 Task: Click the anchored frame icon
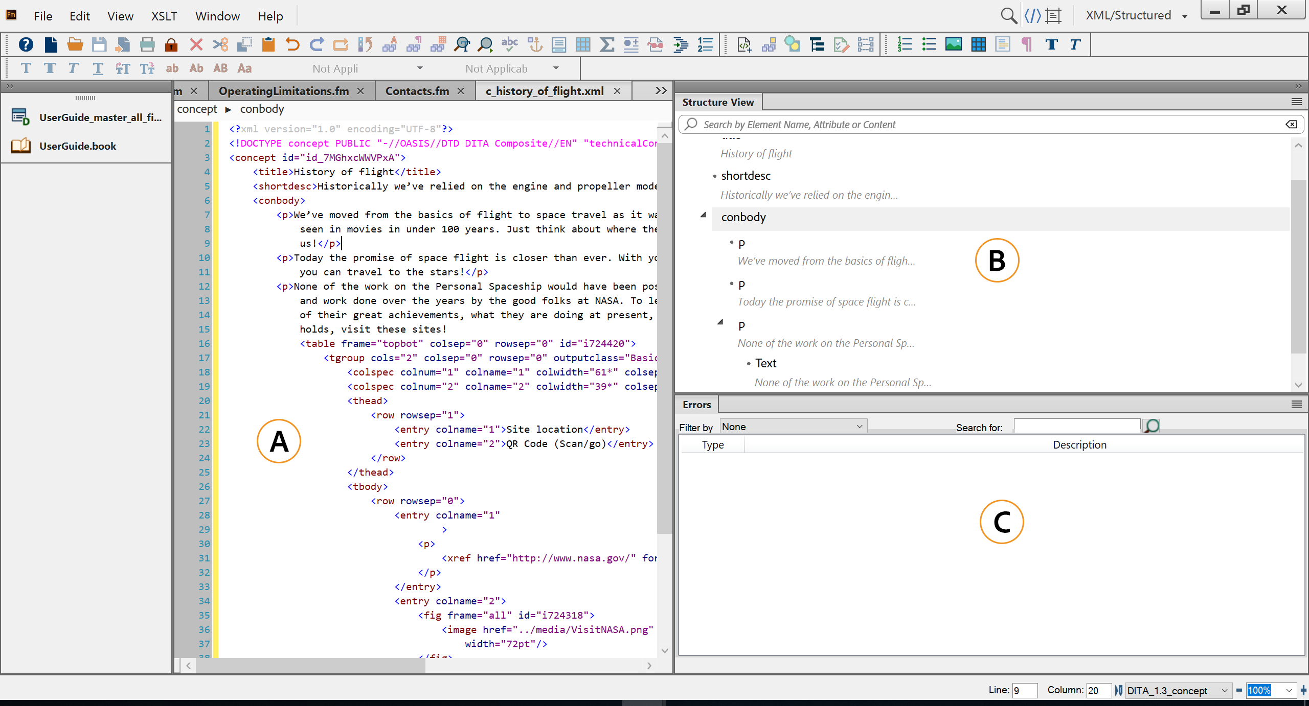coord(535,44)
